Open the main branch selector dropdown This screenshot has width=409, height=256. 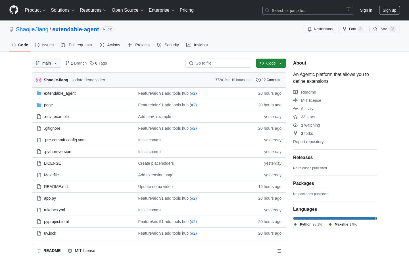[x=47, y=63]
